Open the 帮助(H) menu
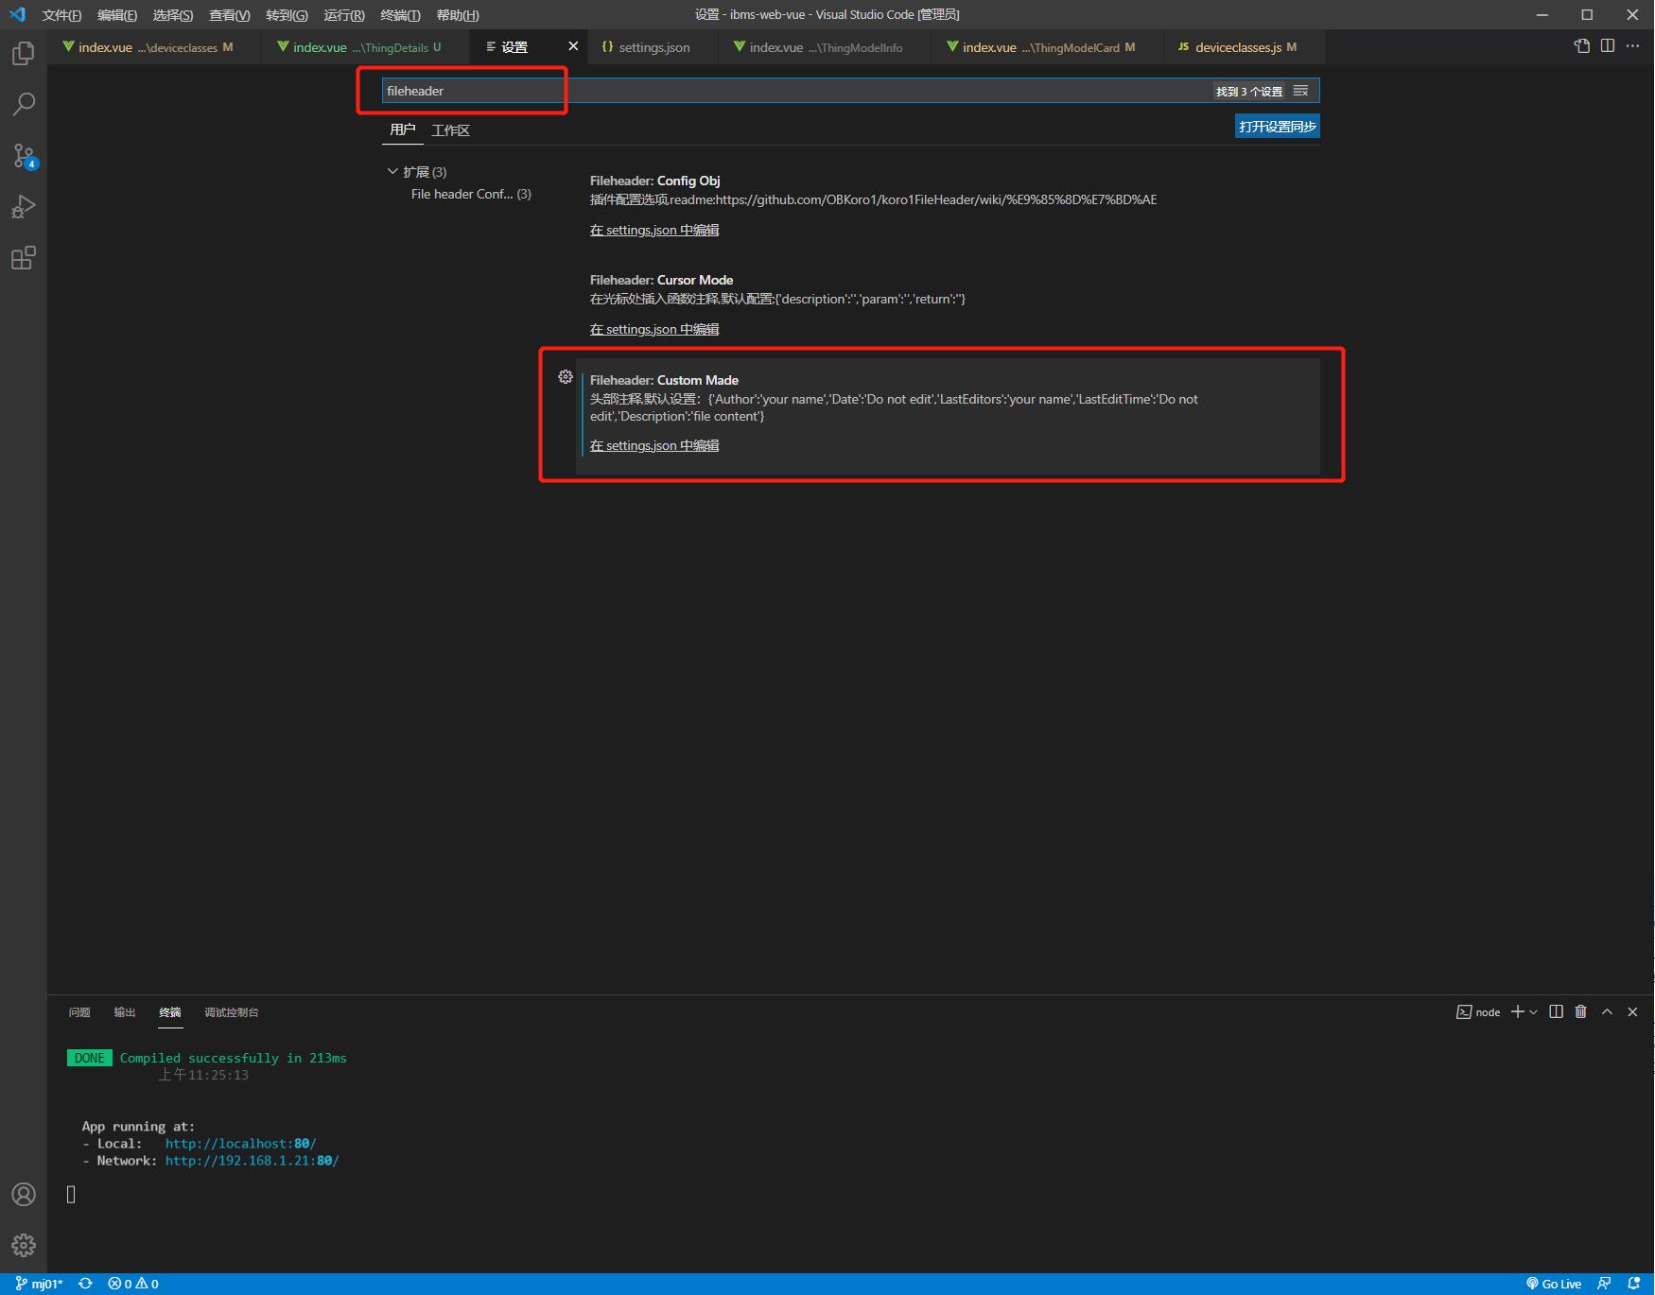The height and width of the screenshot is (1295, 1655). [x=458, y=15]
